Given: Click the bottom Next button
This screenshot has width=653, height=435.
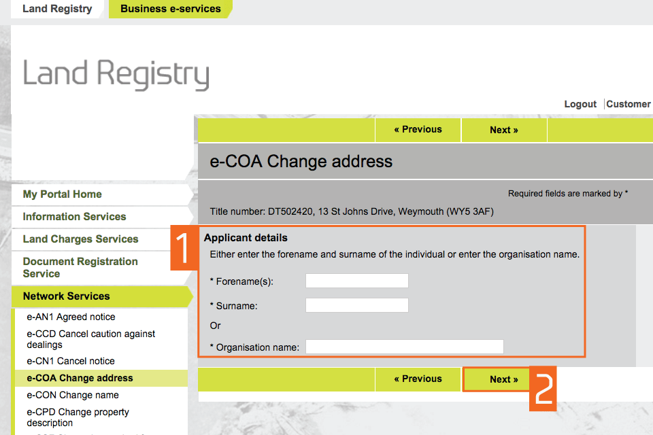Looking at the screenshot, I should pos(503,379).
